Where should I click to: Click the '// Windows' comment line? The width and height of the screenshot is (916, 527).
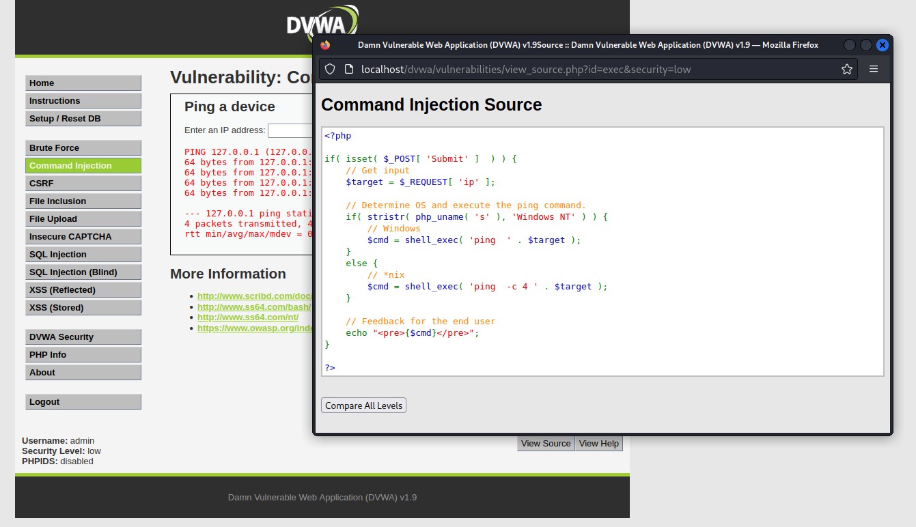[394, 229]
